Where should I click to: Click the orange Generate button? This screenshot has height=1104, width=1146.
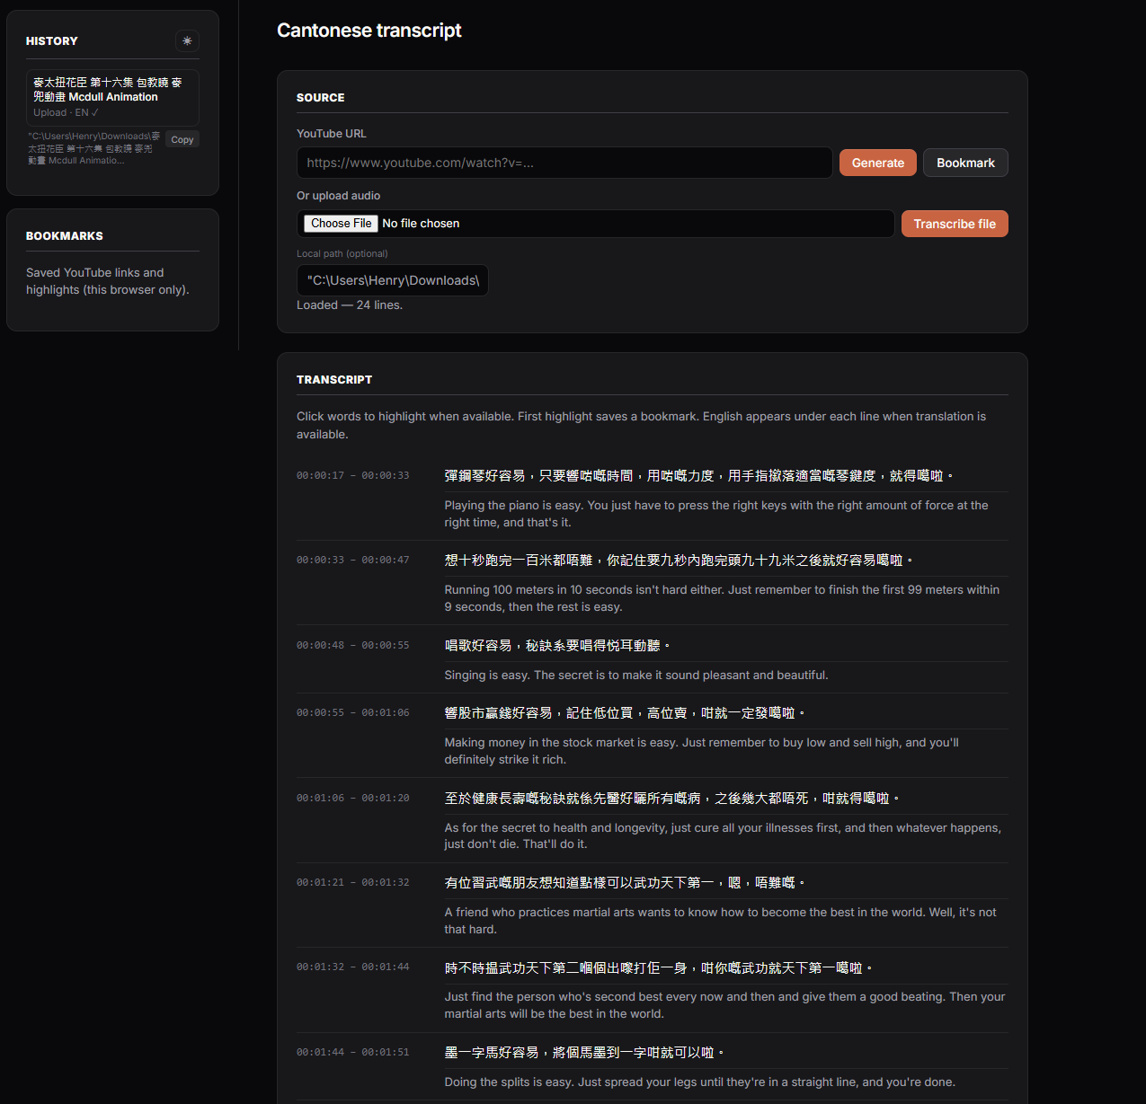click(878, 163)
